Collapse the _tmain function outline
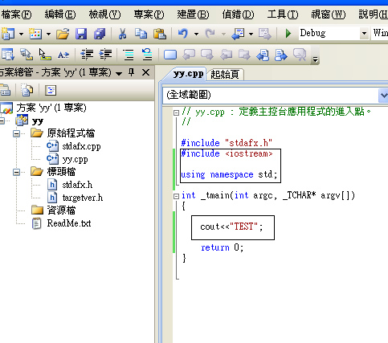The width and height of the screenshot is (388, 343). [176, 196]
